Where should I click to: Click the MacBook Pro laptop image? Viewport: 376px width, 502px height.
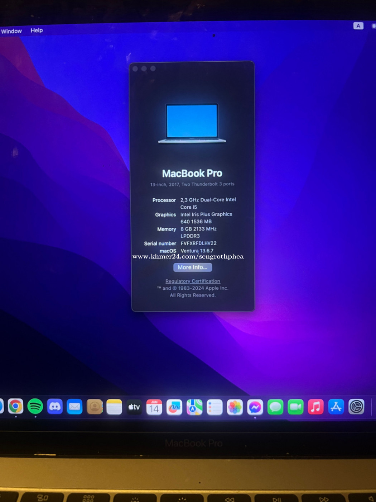(x=192, y=124)
